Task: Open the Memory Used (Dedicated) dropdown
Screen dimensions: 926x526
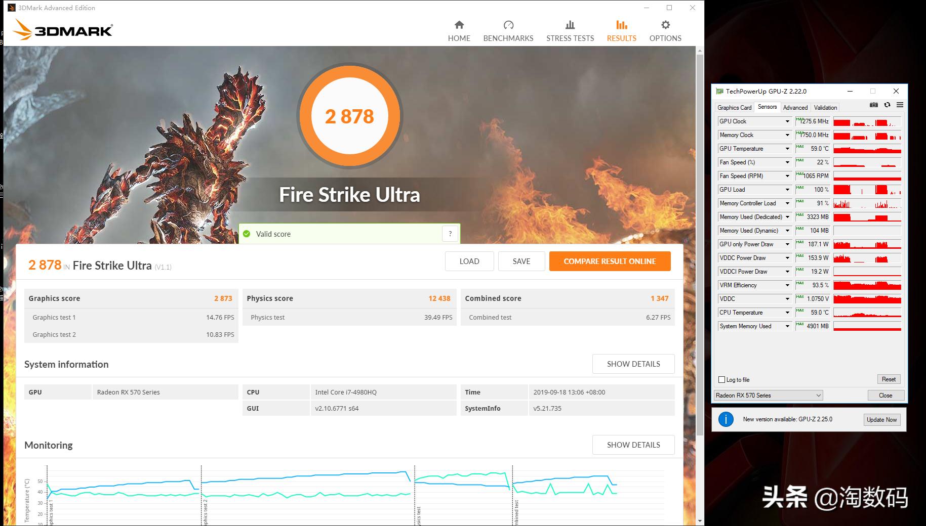Action: pyautogui.click(x=787, y=217)
